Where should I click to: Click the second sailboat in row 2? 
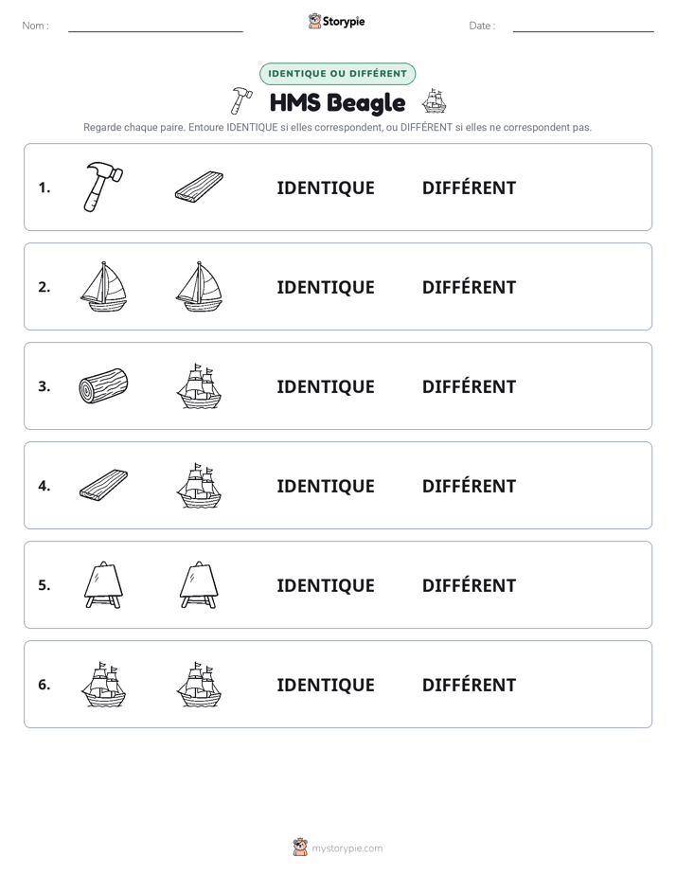pyautogui.click(x=199, y=286)
